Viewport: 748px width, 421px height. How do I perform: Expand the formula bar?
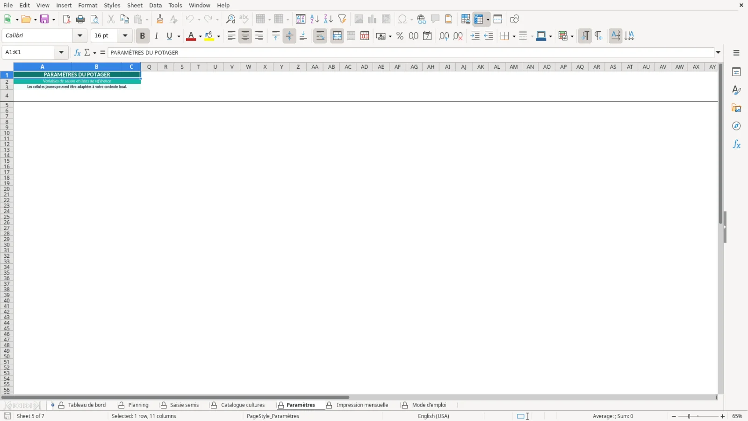pyautogui.click(x=719, y=52)
